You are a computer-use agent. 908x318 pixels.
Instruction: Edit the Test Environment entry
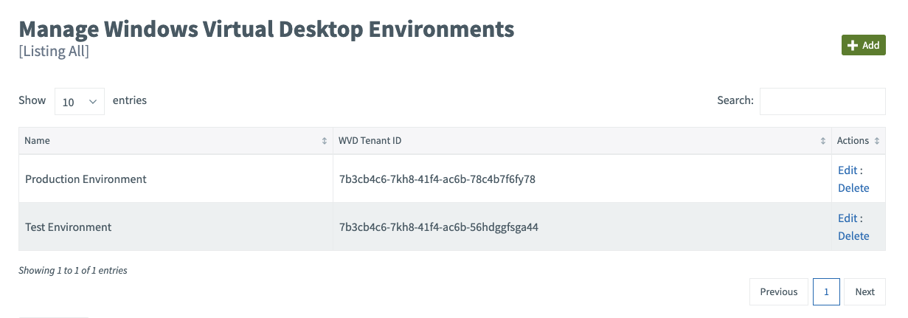coord(848,218)
